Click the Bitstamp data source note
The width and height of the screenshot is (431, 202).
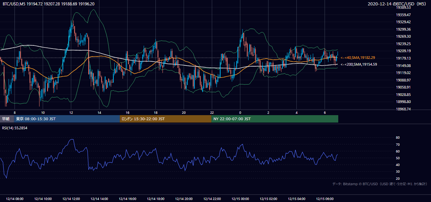tap(380, 184)
